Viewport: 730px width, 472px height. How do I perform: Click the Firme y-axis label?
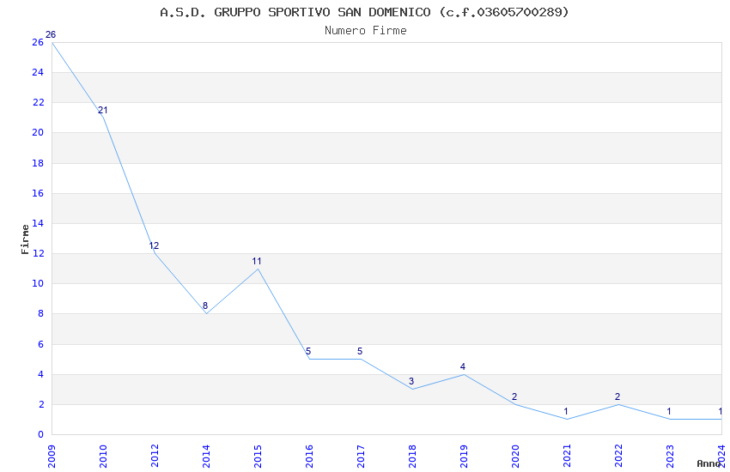click(x=25, y=239)
